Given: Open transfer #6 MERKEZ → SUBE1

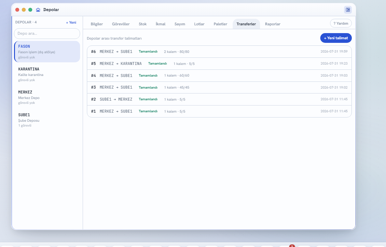Looking at the screenshot, I should click(219, 52).
